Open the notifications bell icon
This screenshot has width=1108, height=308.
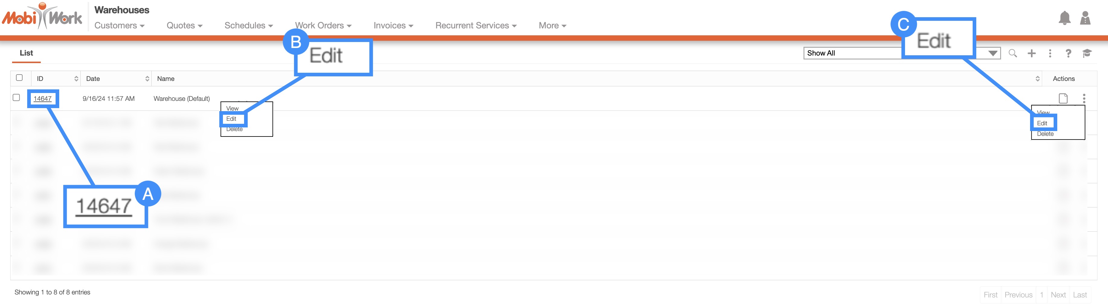1064,18
